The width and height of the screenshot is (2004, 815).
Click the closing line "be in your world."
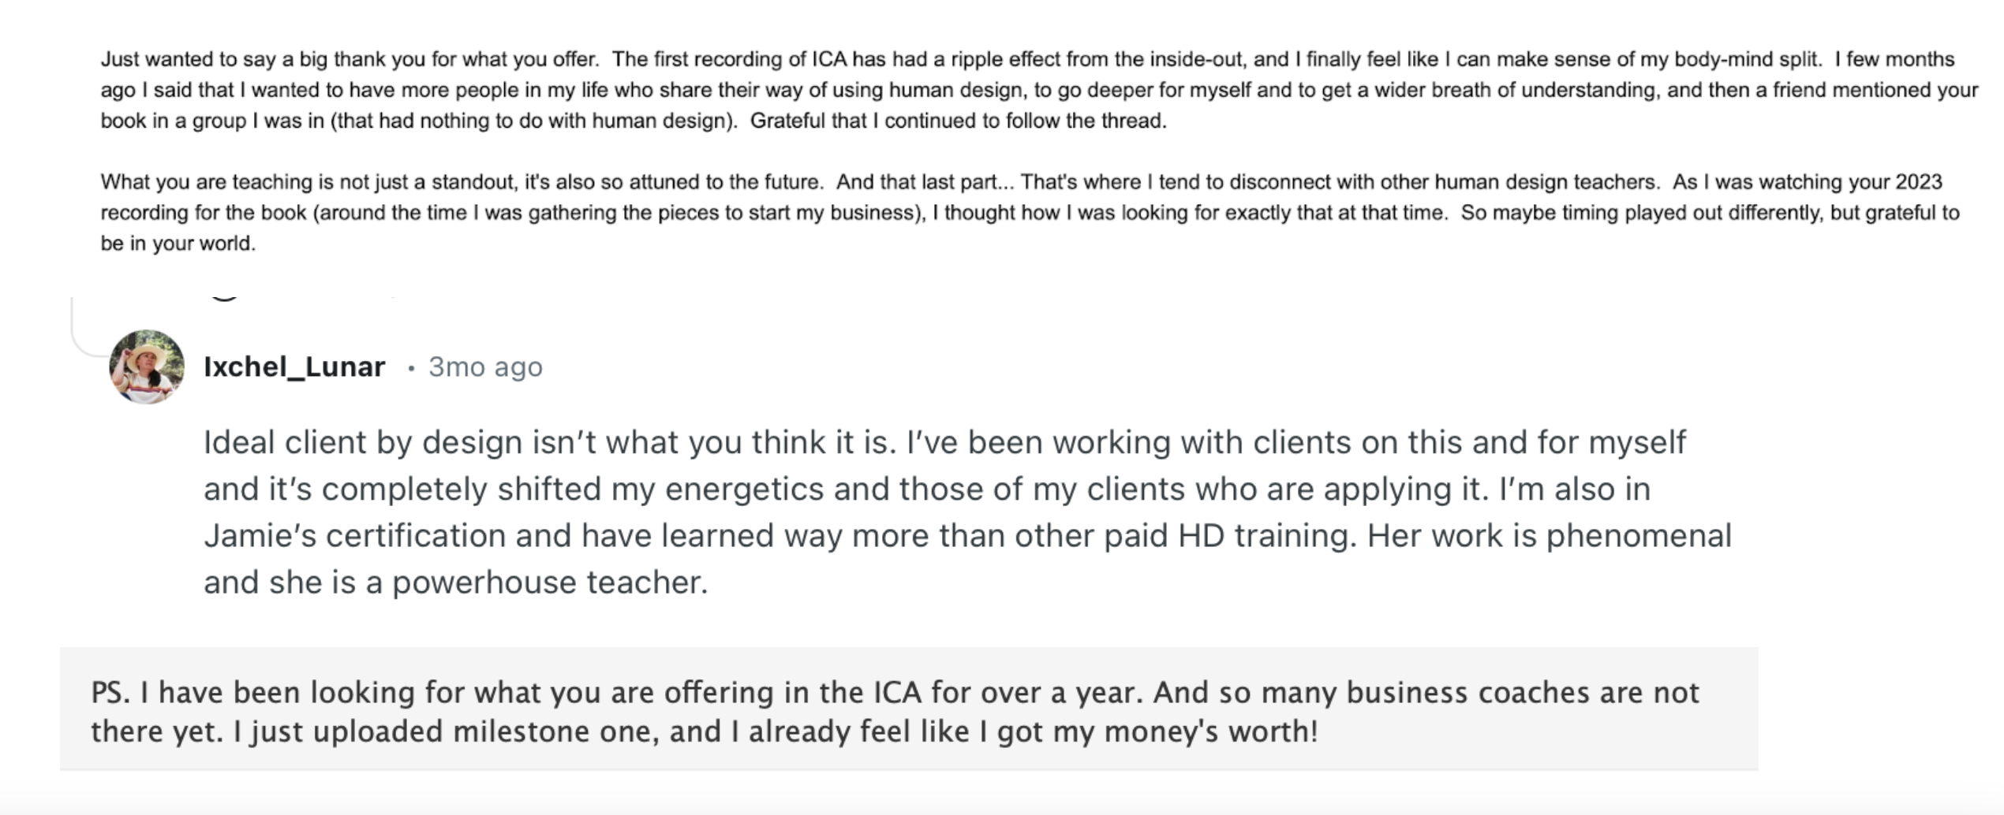tap(178, 244)
